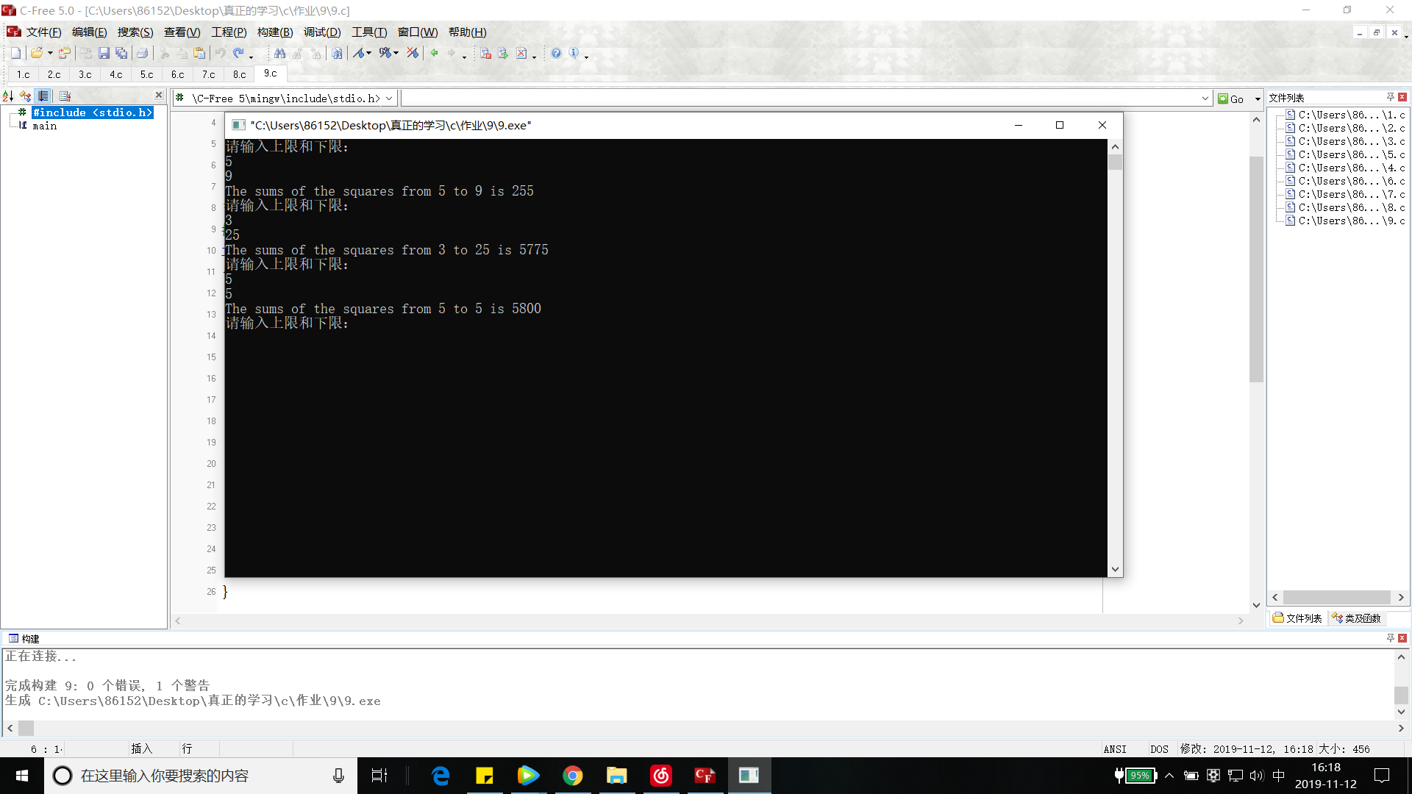Expand the dropdown next to Go button
Screen dimensions: 1412x794
click(1258, 99)
